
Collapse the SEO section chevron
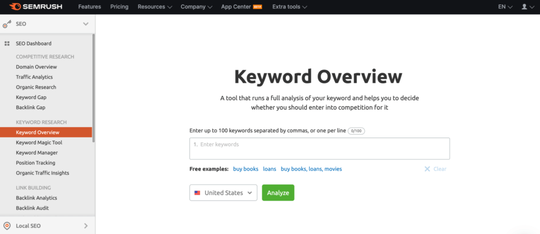86,24
